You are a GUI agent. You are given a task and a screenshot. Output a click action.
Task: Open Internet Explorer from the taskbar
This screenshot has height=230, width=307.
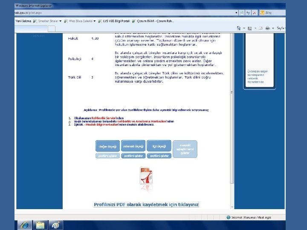pos(25,225)
